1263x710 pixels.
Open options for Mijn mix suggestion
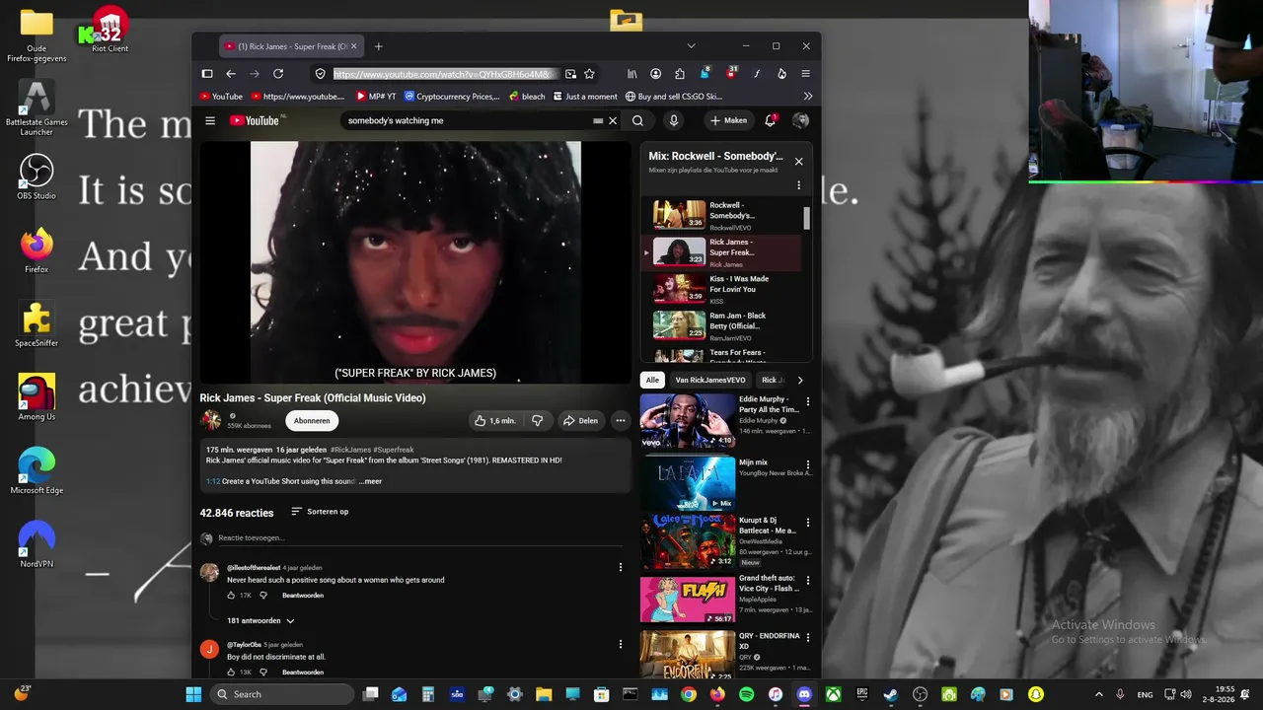click(x=808, y=463)
